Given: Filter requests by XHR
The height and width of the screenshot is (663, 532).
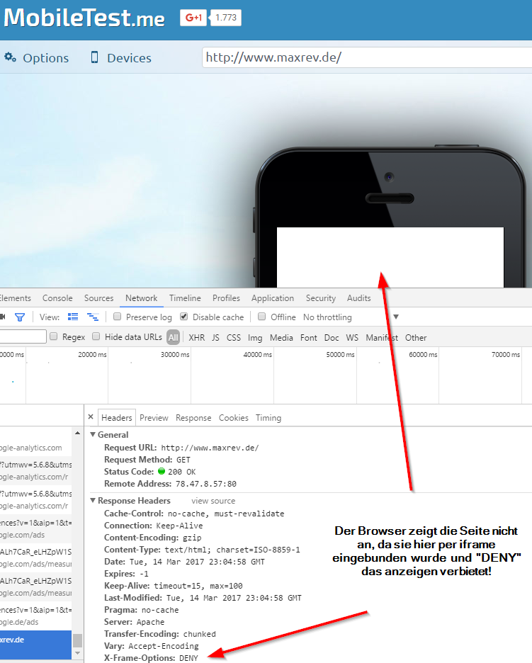Looking at the screenshot, I should tap(197, 337).
